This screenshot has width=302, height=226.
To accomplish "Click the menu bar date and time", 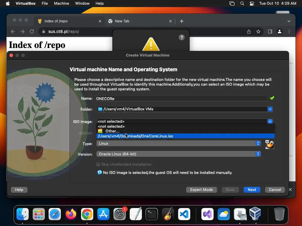I will [x=278, y=4].
